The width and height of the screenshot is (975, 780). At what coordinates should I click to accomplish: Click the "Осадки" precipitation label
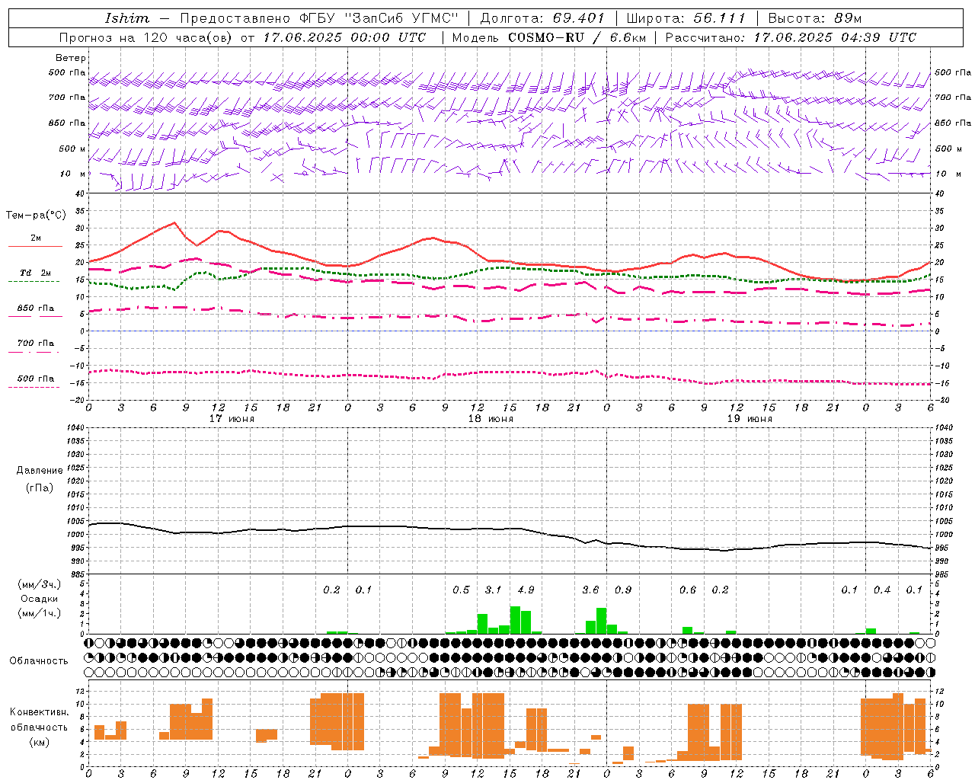[40, 599]
